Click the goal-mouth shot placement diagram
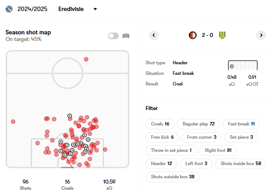 (x=243, y=66)
